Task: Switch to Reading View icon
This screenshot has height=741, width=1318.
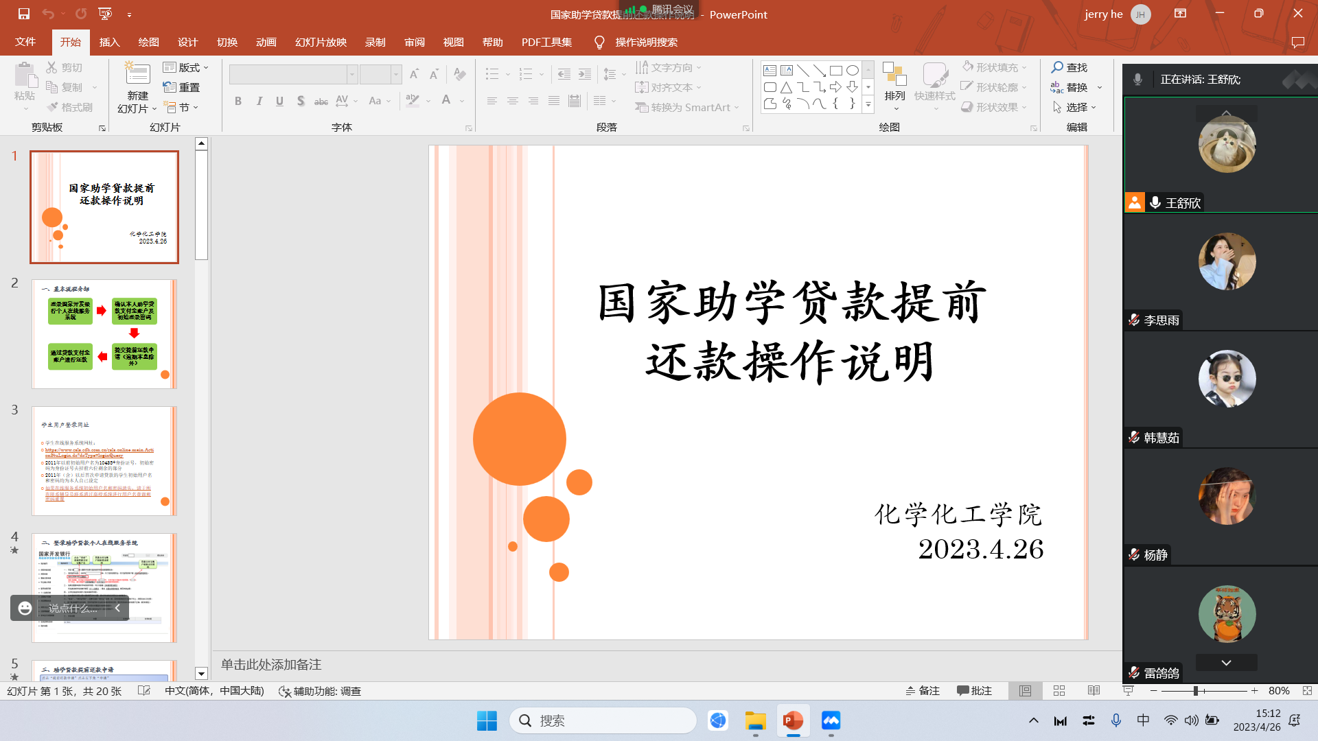Action: (x=1094, y=691)
